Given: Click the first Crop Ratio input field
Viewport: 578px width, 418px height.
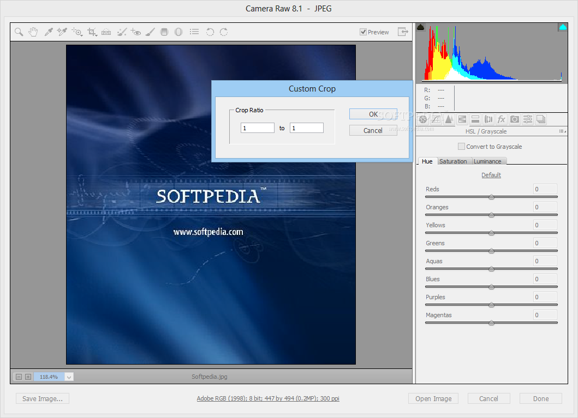Looking at the screenshot, I should 257,128.
